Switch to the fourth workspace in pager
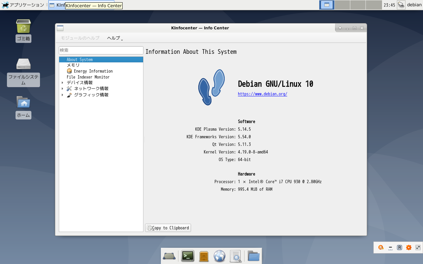Viewport: 423px width, 264px height. click(374, 5)
